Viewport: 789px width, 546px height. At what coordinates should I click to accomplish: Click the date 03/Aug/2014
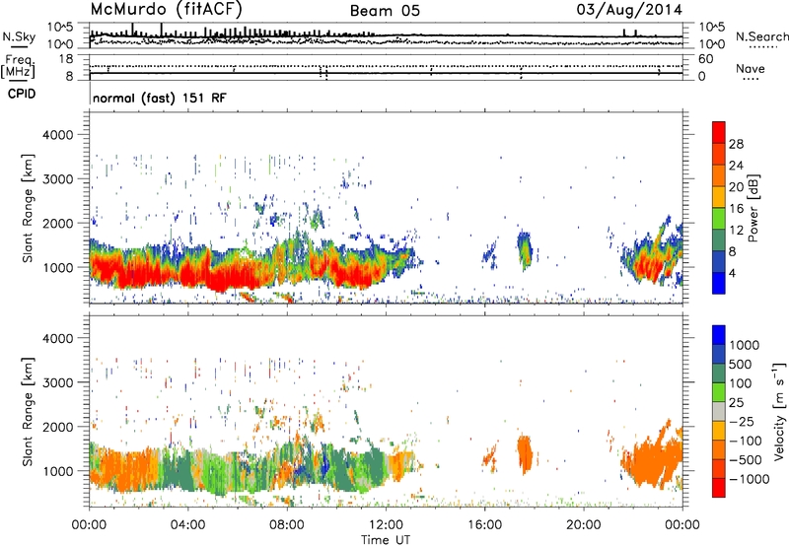coord(629,10)
